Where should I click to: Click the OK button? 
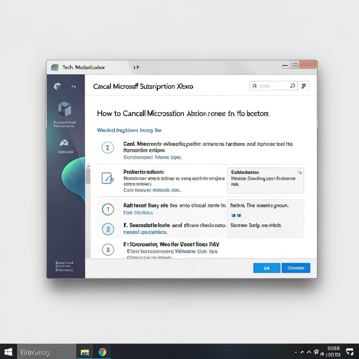[267, 268]
